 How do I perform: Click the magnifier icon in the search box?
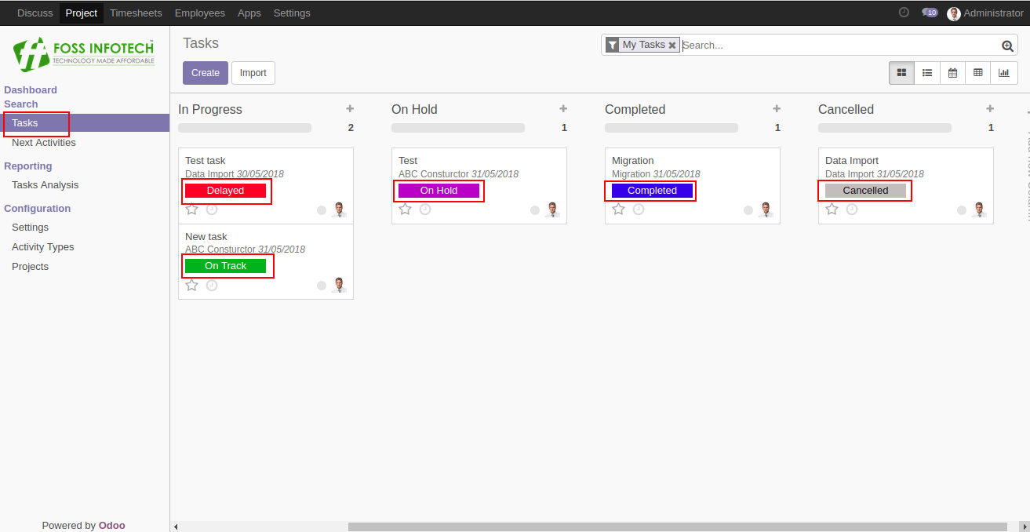tap(1008, 46)
